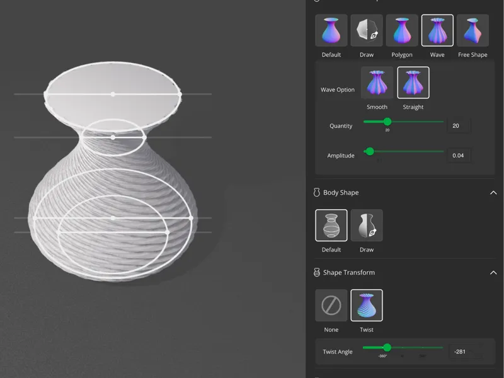Click the vase neck right control point

(x=144, y=137)
